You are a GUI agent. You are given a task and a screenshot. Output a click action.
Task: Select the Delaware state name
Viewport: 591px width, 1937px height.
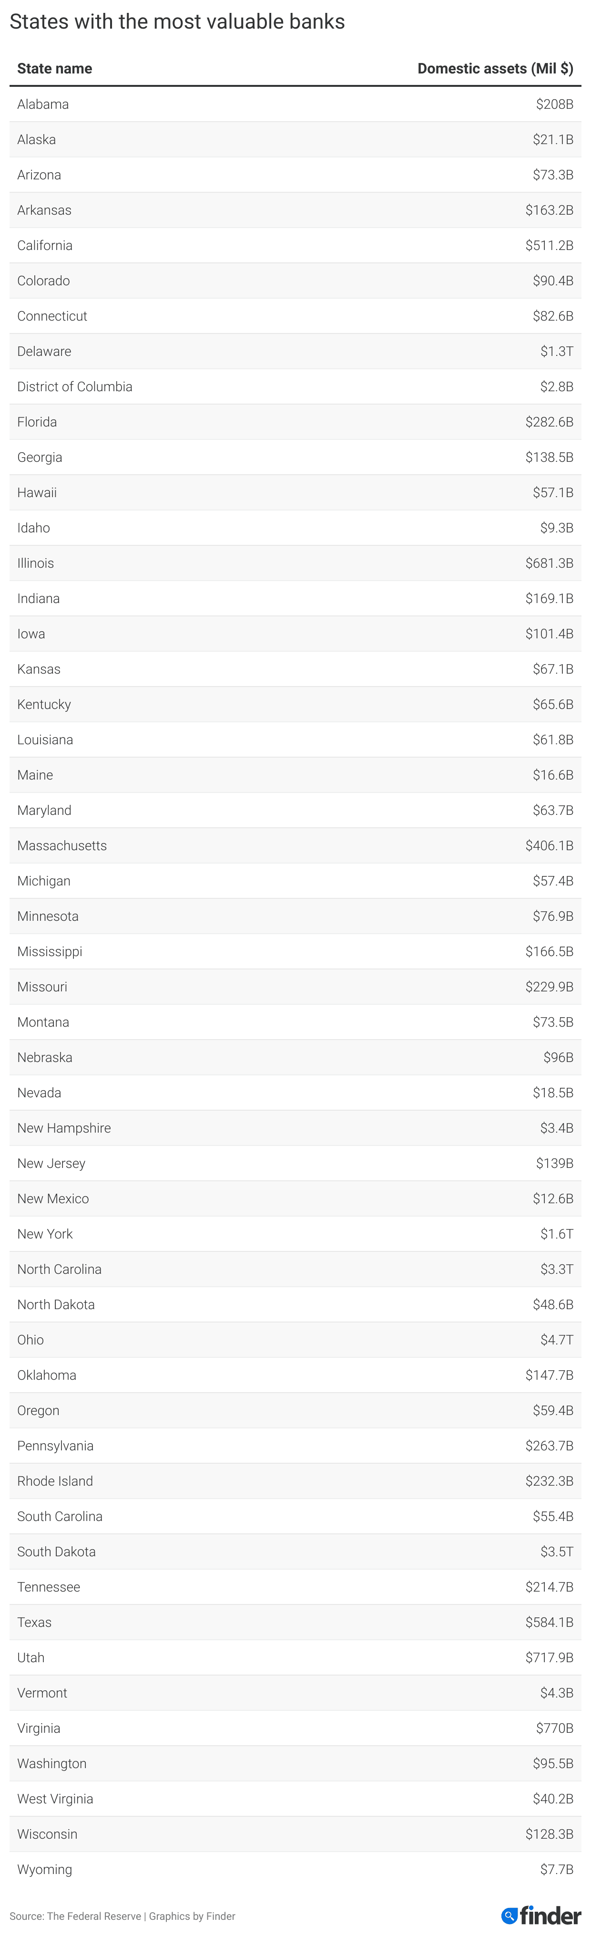44,351
